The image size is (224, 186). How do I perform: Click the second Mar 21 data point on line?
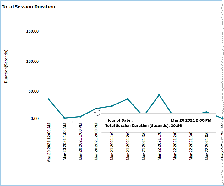[x=128, y=99]
